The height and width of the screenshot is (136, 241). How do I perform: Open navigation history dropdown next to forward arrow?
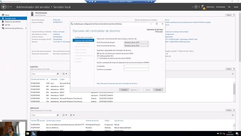pos(11,7)
